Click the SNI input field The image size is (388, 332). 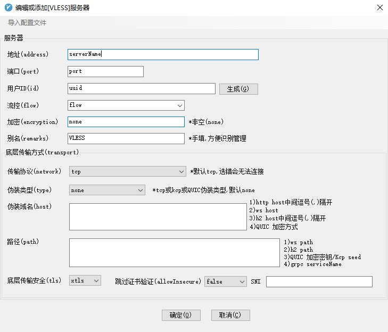click(319, 281)
